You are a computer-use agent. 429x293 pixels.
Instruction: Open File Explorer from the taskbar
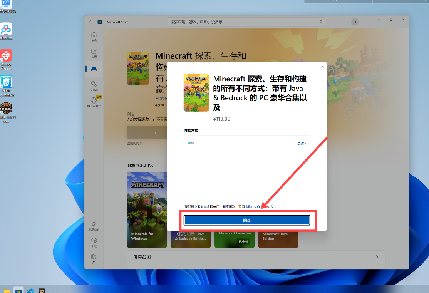point(7,291)
